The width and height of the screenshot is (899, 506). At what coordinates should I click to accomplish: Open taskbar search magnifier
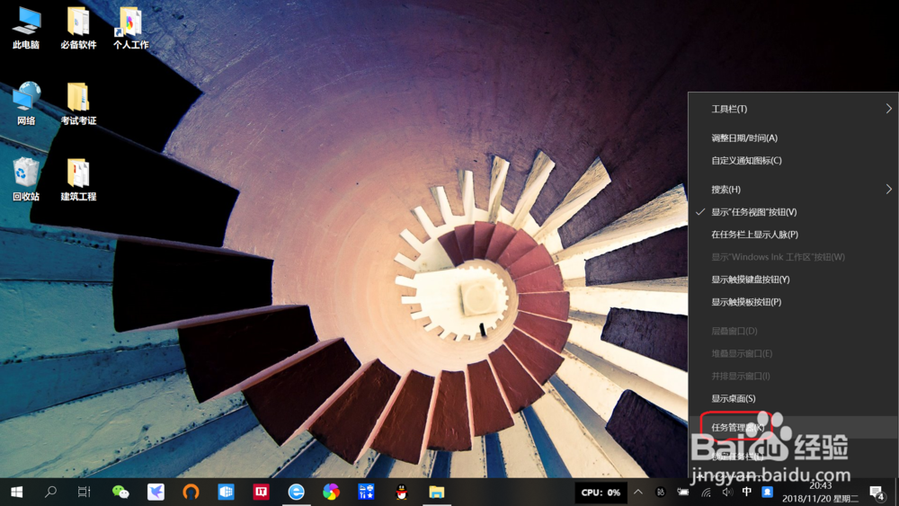[50, 492]
